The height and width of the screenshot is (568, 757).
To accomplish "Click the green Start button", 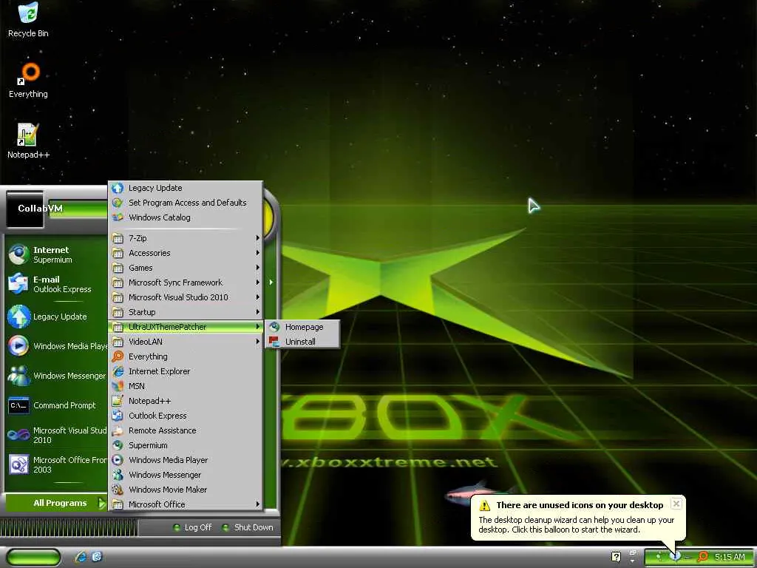I will [33, 558].
